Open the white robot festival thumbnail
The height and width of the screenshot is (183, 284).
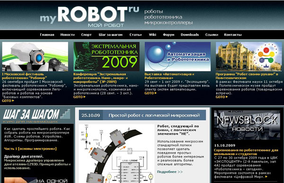point(35,57)
